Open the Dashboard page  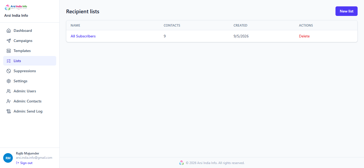click(x=30, y=31)
